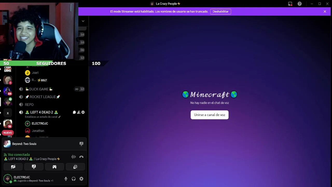Open the soundboard button
Screen dimensions: 332x187
click(x=75, y=167)
